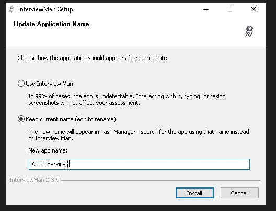Click the InterviewMan 2.3.9 version text
This screenshot has width=276, height=211.
click(34, 180)
